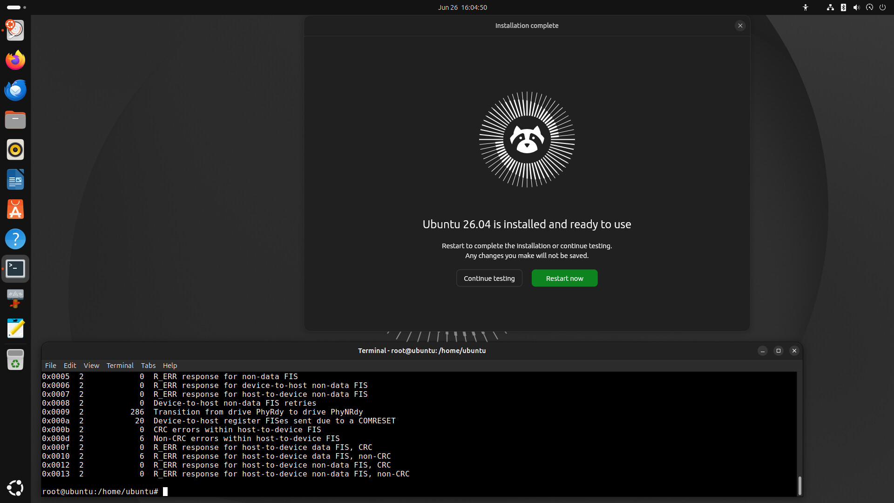Click the Terminal vertical scrollbar thumb
This screenshot has width=894, height=503.
point(799,486)
